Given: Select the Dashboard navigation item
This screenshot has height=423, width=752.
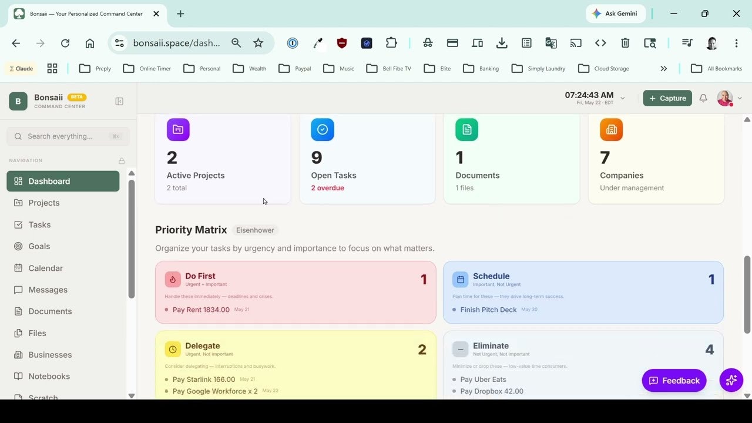Looking at the screenshot, I should pos(63,181).
